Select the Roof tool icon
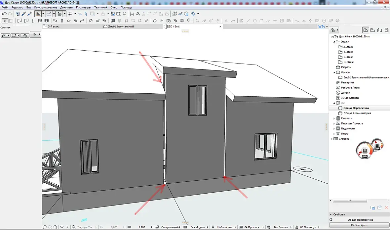This screenshot has width=390, height=230. (x=91, y=21)
